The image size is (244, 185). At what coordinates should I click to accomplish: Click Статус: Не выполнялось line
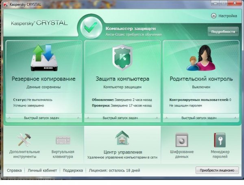click(33, 100)
